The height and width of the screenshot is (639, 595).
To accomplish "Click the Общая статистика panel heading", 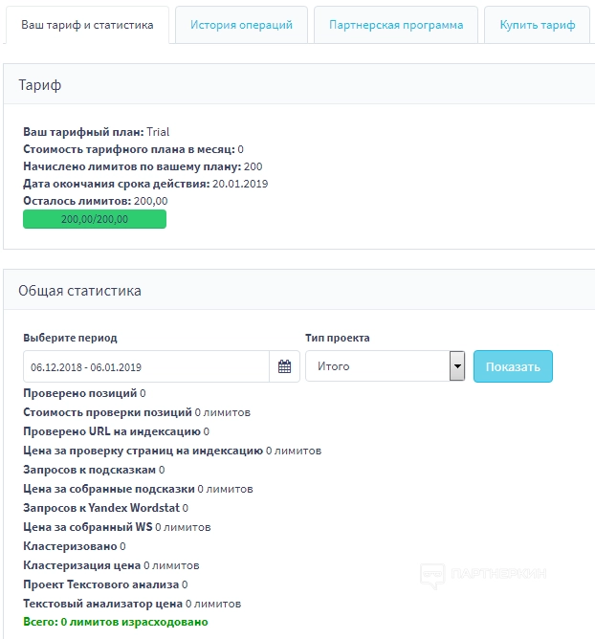I will point(80,290).
